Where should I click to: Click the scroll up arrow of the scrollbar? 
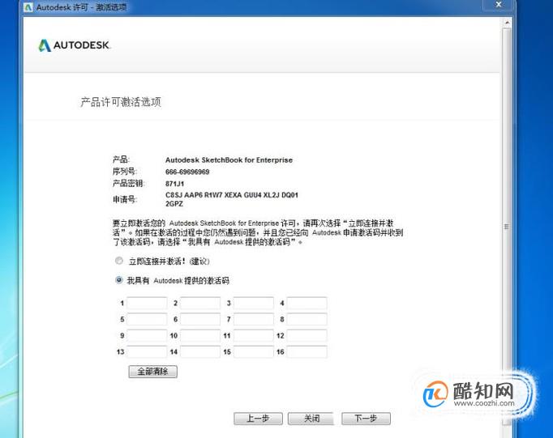(507, 23)
